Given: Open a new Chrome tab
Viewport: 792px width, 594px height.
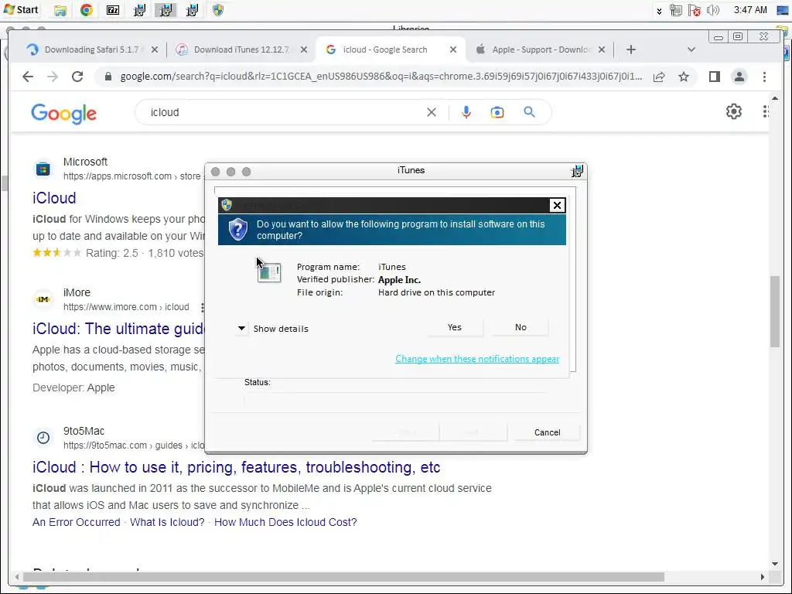Looking at the screenshot, I should coord(631,49).
